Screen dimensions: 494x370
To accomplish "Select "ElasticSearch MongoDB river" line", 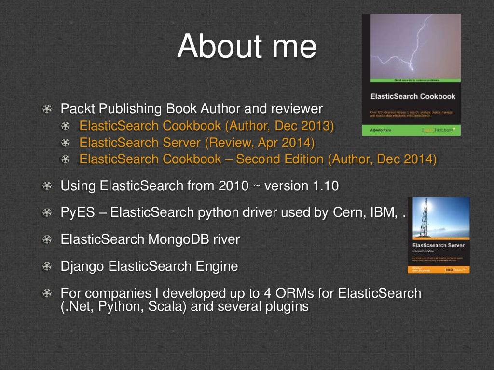I will click(x=150, y=239).
